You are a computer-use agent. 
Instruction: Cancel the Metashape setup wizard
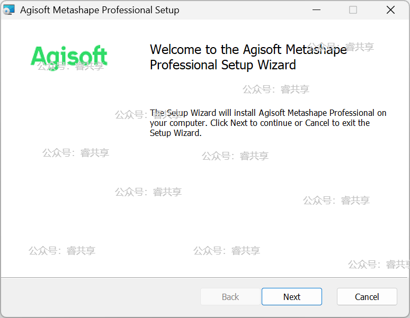click(x=367, y=297)
